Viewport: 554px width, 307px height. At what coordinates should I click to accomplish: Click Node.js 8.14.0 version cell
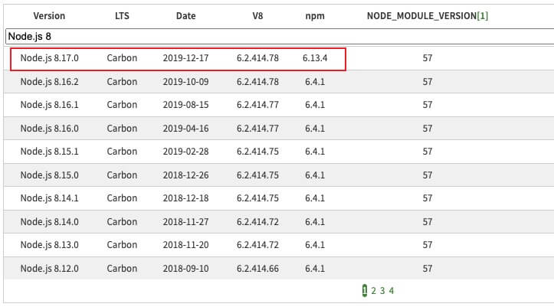coord(50,221)
